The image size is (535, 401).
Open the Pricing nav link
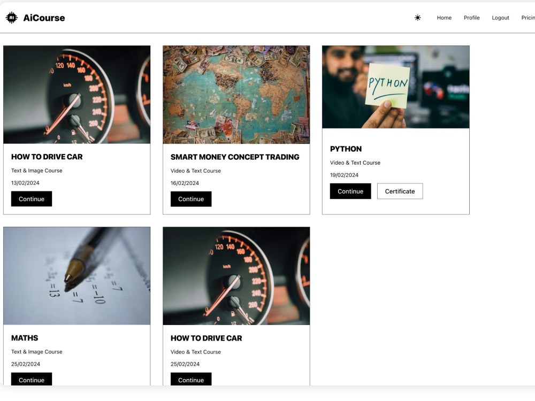528,18
